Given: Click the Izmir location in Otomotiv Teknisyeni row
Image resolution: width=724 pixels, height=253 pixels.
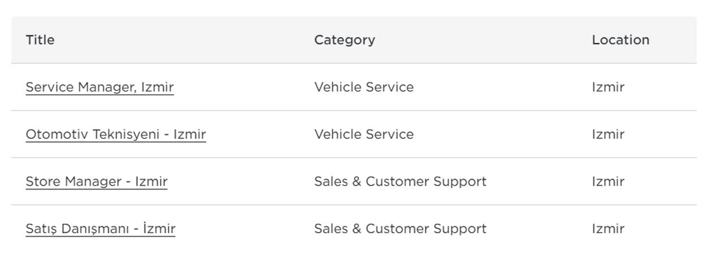Looking at the screenshot, I should click(x=608, y=134).
